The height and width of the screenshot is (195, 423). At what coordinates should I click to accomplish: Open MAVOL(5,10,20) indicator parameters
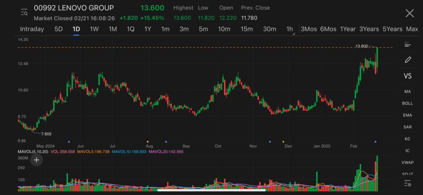point(33,152)
